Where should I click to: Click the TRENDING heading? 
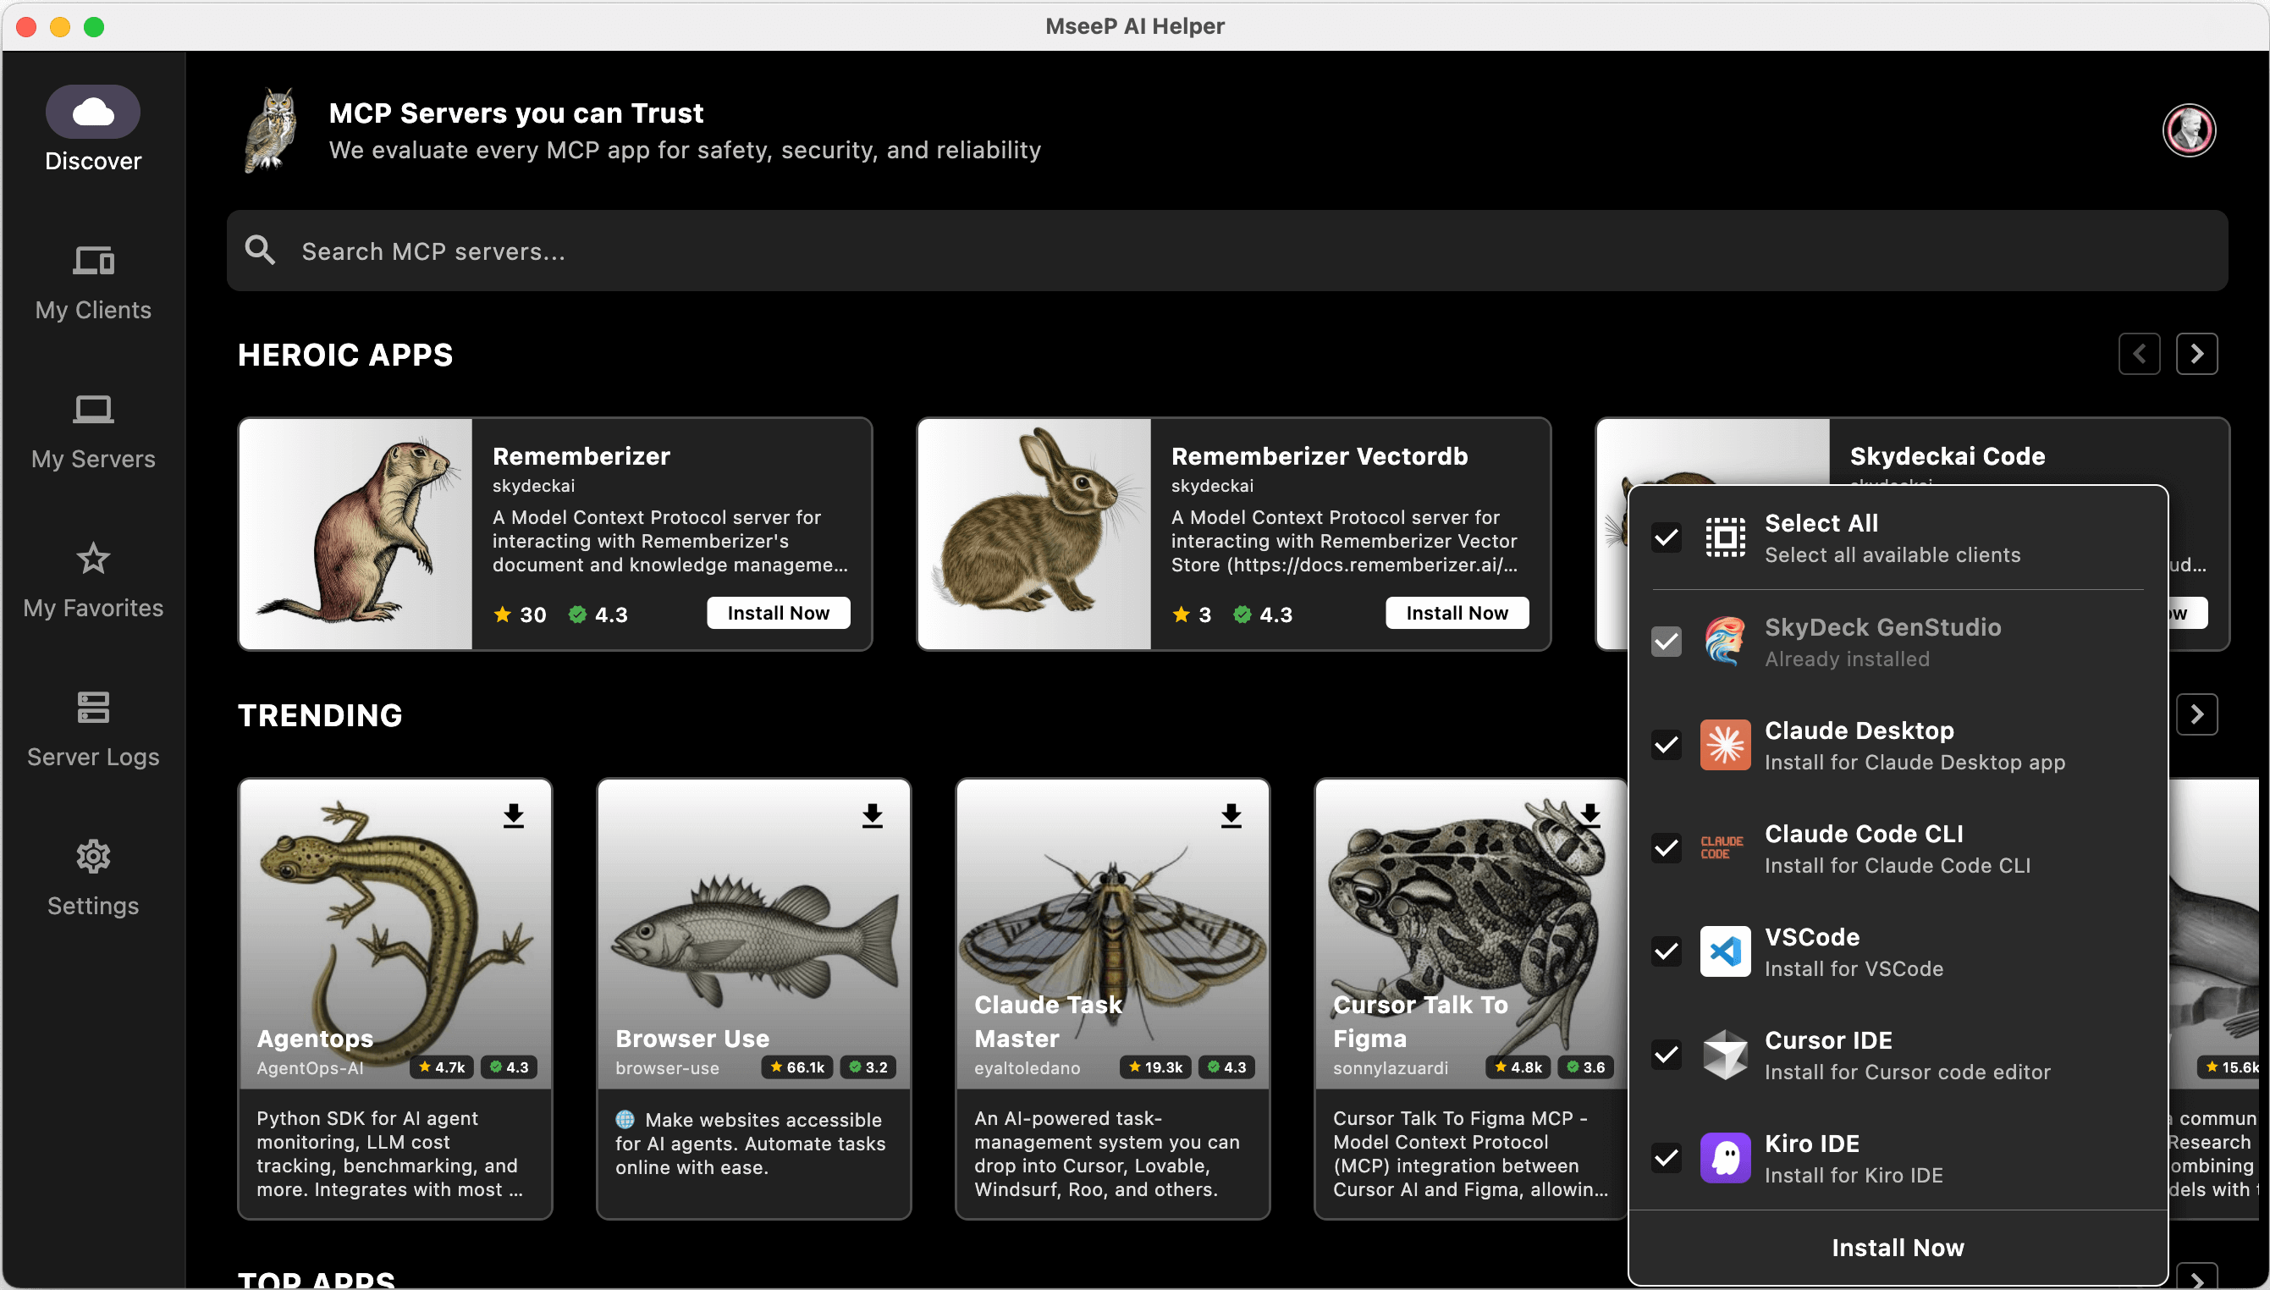coord(321,716)
